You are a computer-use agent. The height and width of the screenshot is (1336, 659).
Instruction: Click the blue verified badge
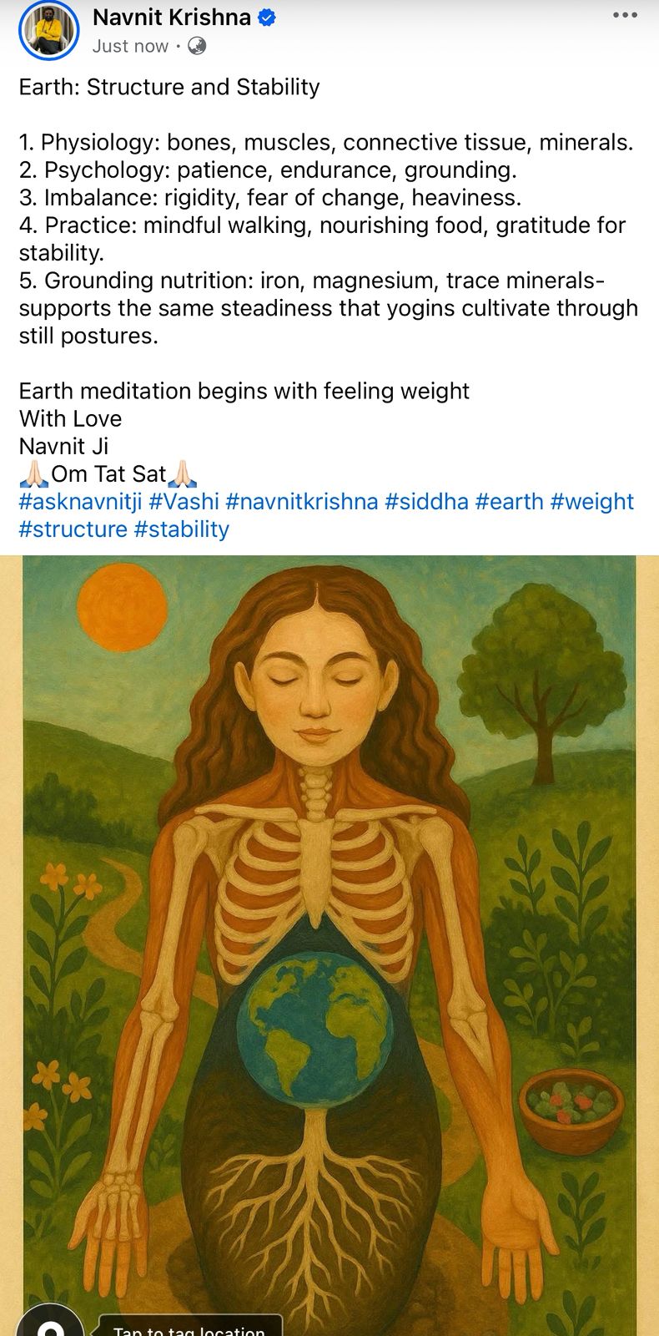click(267, 18)
